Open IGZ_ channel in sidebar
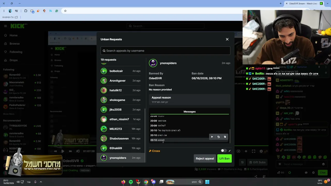Screen dimensions: 331x186 tap(22, 91)
